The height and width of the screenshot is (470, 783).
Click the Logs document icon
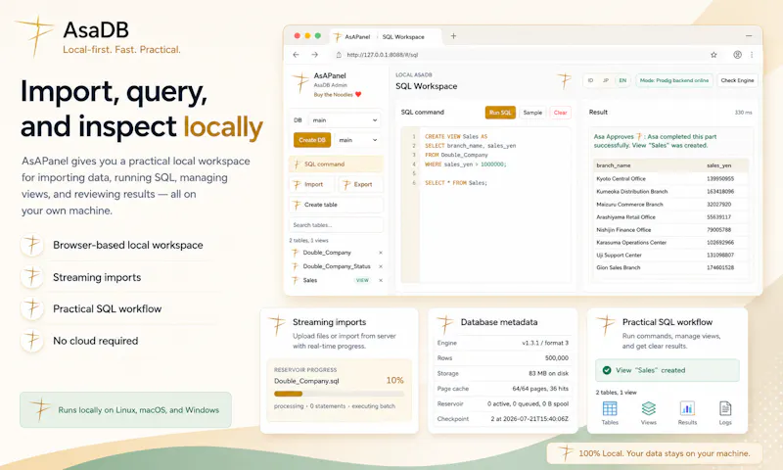click(x=725, y=408)
